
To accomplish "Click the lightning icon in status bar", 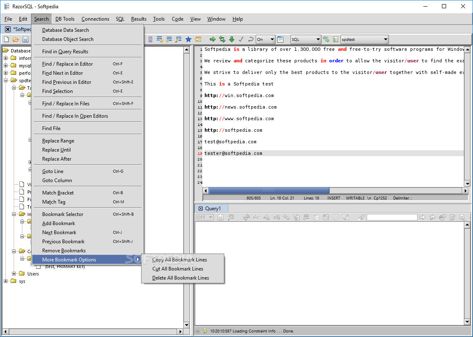I will point(204,331).
